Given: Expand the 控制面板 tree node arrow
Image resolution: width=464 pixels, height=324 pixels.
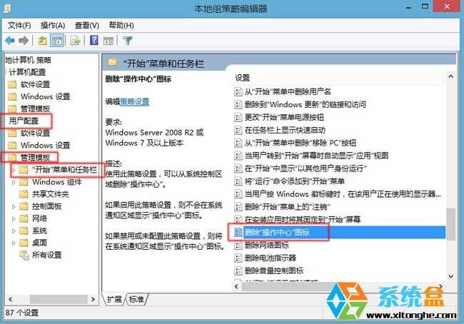Looking at the screenshot, I should [x=14, y=207].
